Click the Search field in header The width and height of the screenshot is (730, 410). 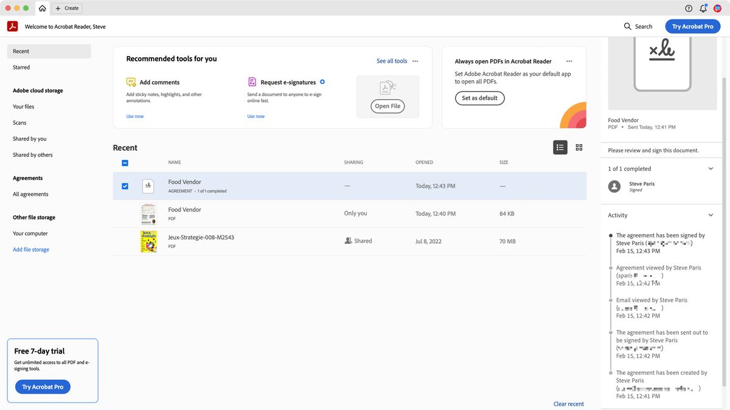click(638, 27)
